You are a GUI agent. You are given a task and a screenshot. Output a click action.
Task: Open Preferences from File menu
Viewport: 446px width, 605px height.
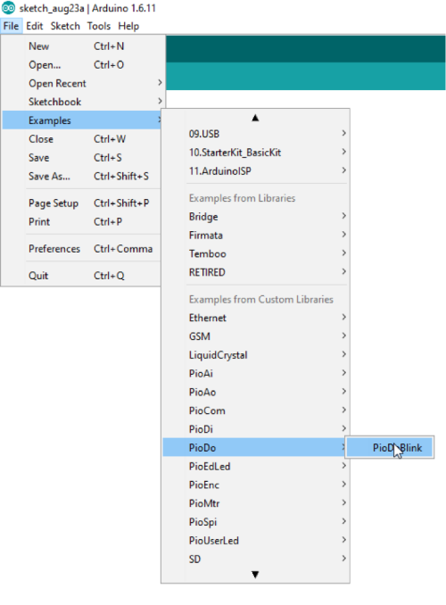(82, 249)
